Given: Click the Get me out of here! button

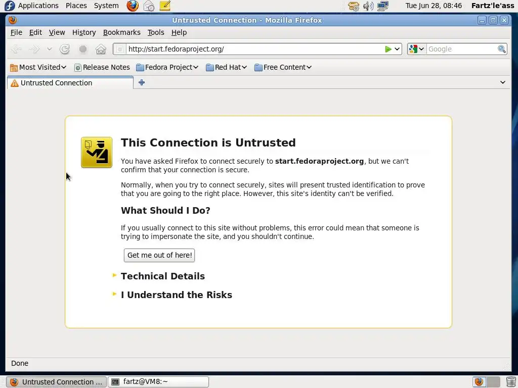Looking at the screenshot, I should pos(159,255).
